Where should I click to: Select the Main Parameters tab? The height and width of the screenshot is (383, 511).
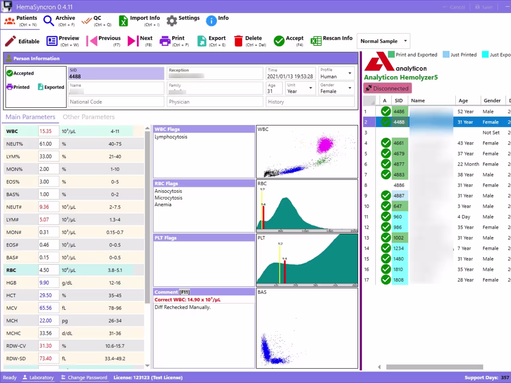point(30,117)
